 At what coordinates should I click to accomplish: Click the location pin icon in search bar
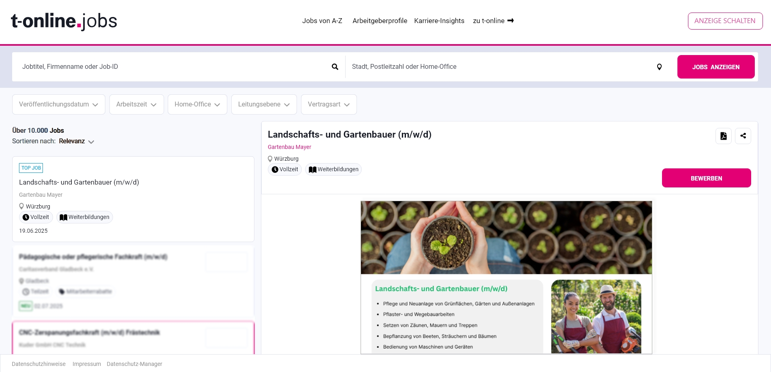(659, 67)
